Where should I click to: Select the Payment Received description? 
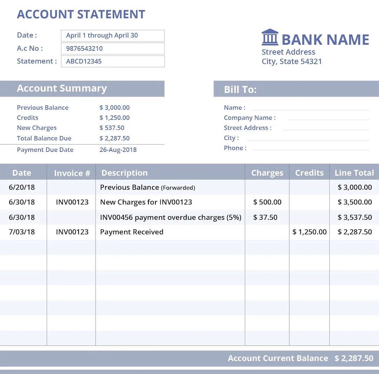click(x=132, y=232)
